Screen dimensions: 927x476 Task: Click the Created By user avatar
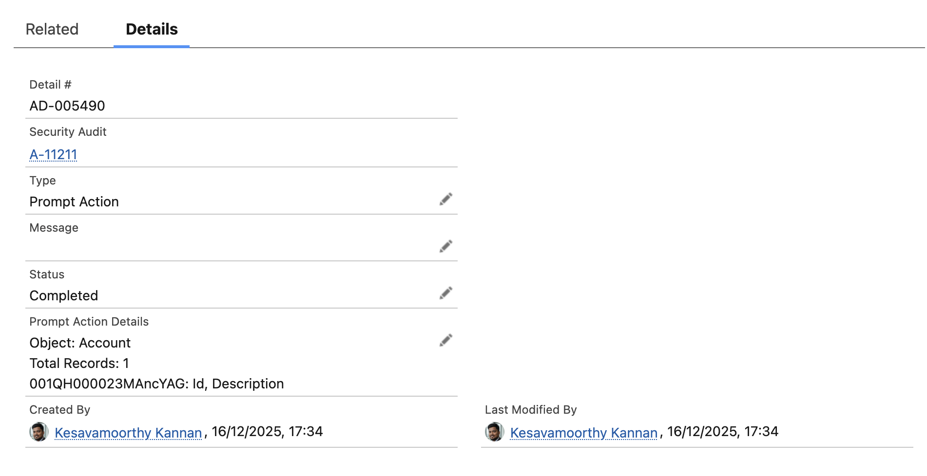click(39, 432)
